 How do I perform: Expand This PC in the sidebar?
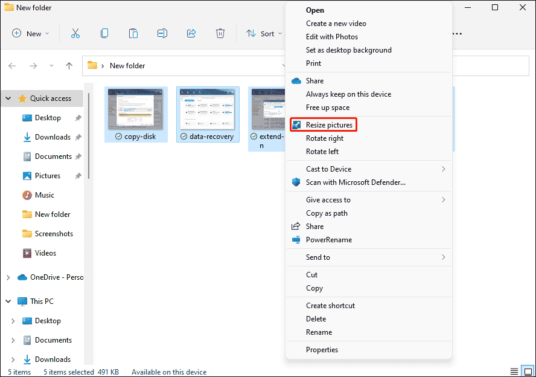tap(8, 301)
